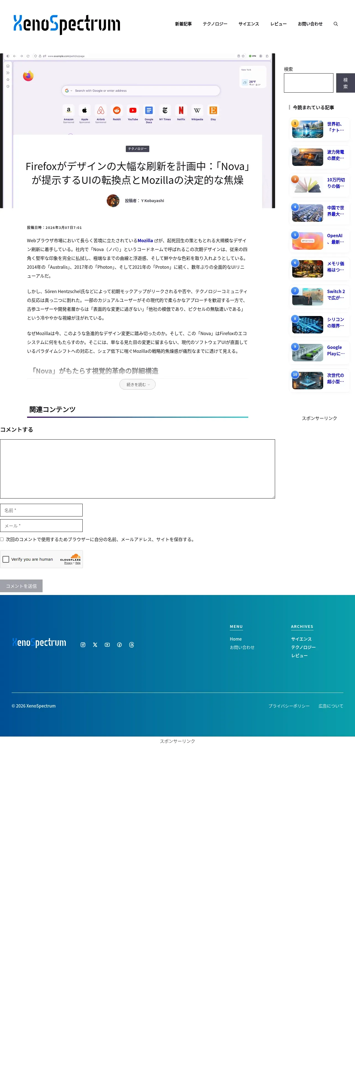Open the author link Y Kobayashi
The width and height of the screenshot is (355, 1065).
click(x=153, y=201)
